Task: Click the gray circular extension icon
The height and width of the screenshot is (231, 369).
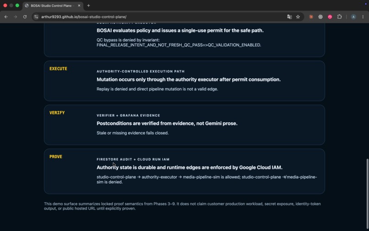Action: (x=320, y=17)
